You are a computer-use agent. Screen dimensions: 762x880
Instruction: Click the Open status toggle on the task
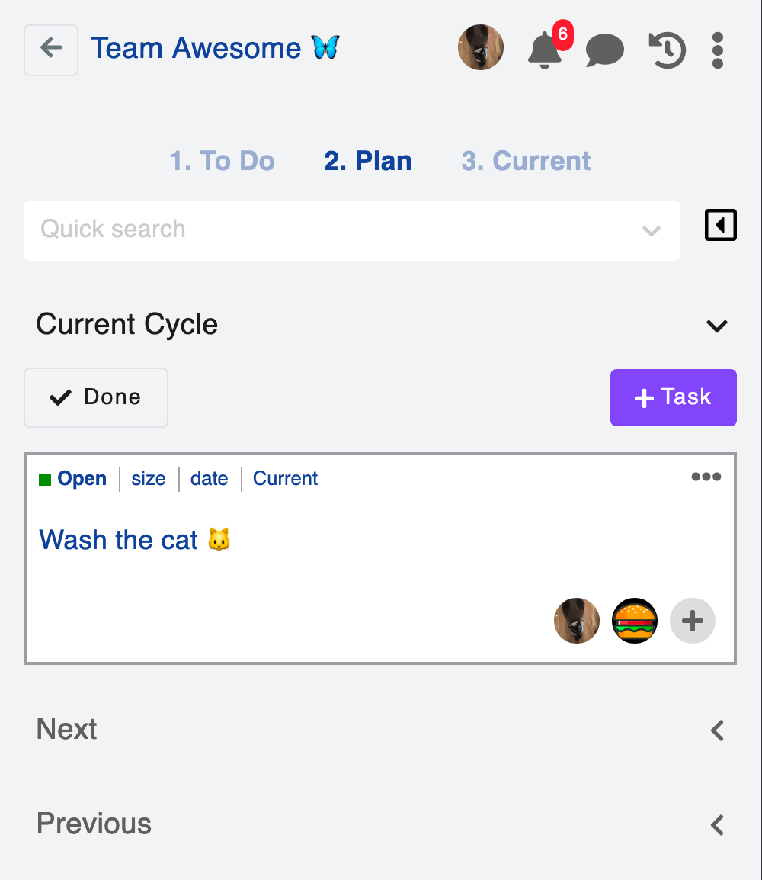[73, 478]
